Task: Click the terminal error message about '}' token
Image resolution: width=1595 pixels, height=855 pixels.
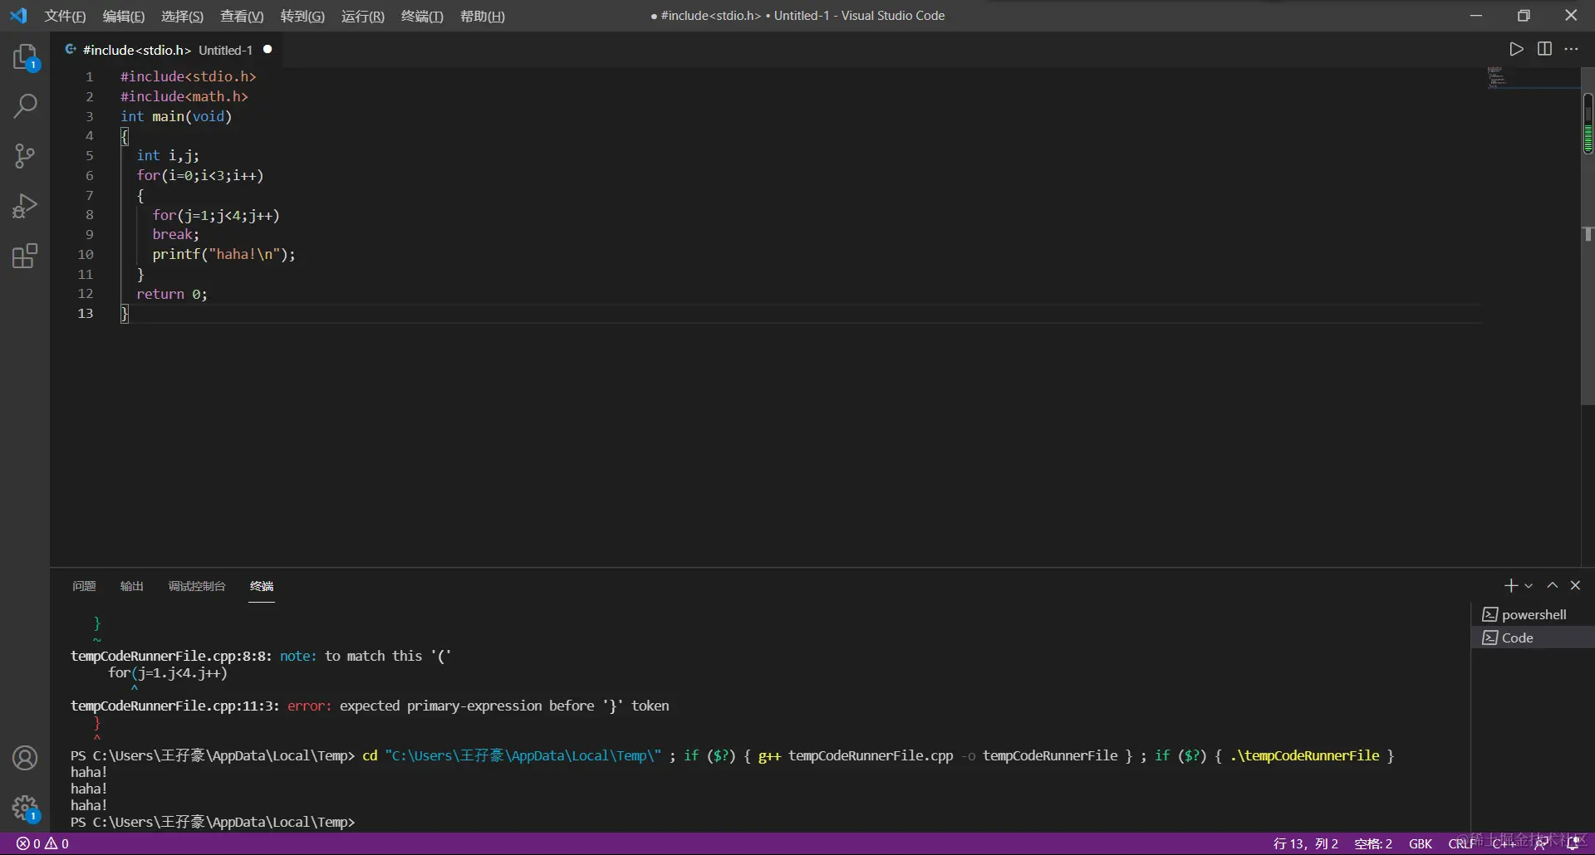Action: point(504,706)
